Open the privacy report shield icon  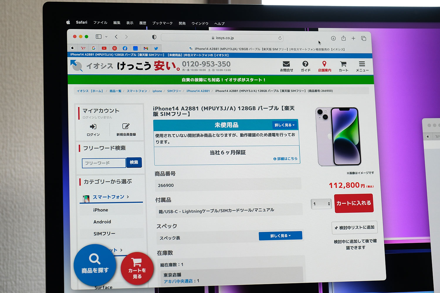(x=154, y=37)
